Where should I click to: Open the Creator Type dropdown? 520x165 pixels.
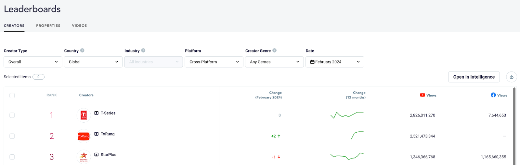(x=33, y=62)
